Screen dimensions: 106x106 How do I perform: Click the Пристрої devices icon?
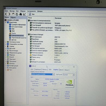[8, 59]
